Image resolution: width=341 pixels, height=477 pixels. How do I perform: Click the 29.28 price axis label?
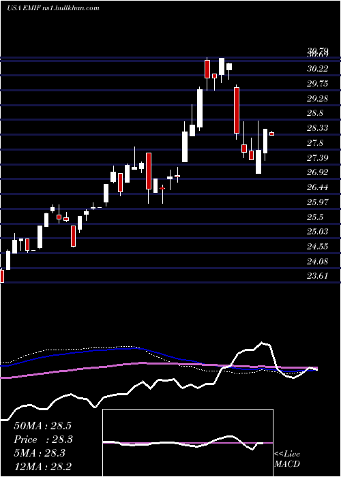(318, 99)
